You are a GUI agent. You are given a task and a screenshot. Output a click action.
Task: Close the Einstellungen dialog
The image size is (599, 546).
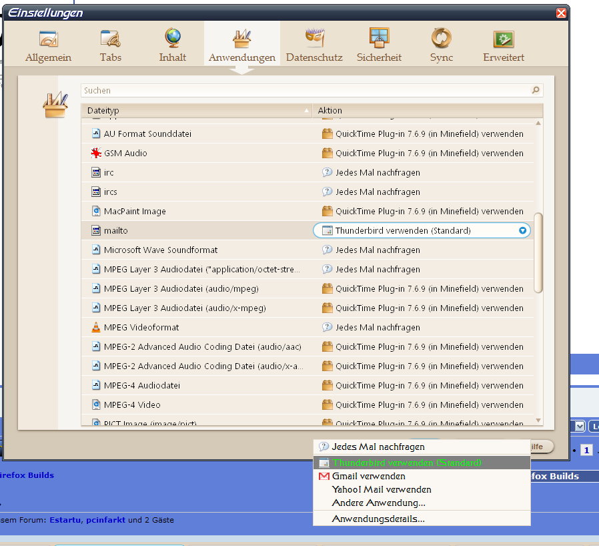561,13
